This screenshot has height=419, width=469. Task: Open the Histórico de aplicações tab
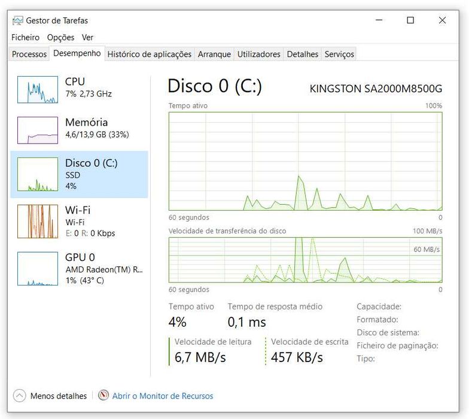150,54
